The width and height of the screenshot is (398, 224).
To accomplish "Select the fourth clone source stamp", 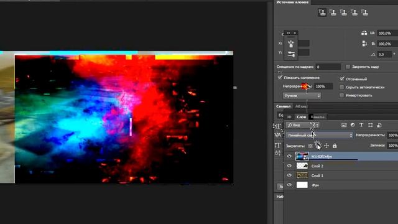I will pyautogui.click(x=354, y=12).
